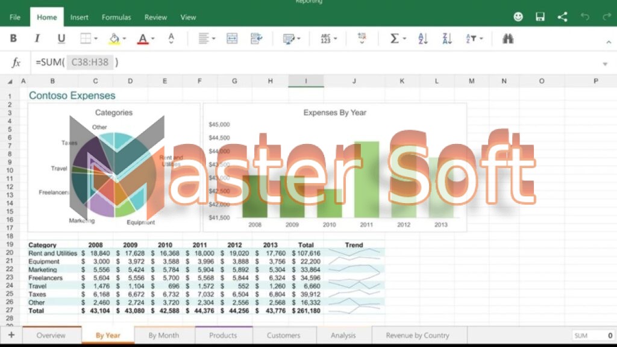Apply yellow fill with the Fill Color swatch
Viewport: 617px width, 347px height.
[x=114, y=38]
